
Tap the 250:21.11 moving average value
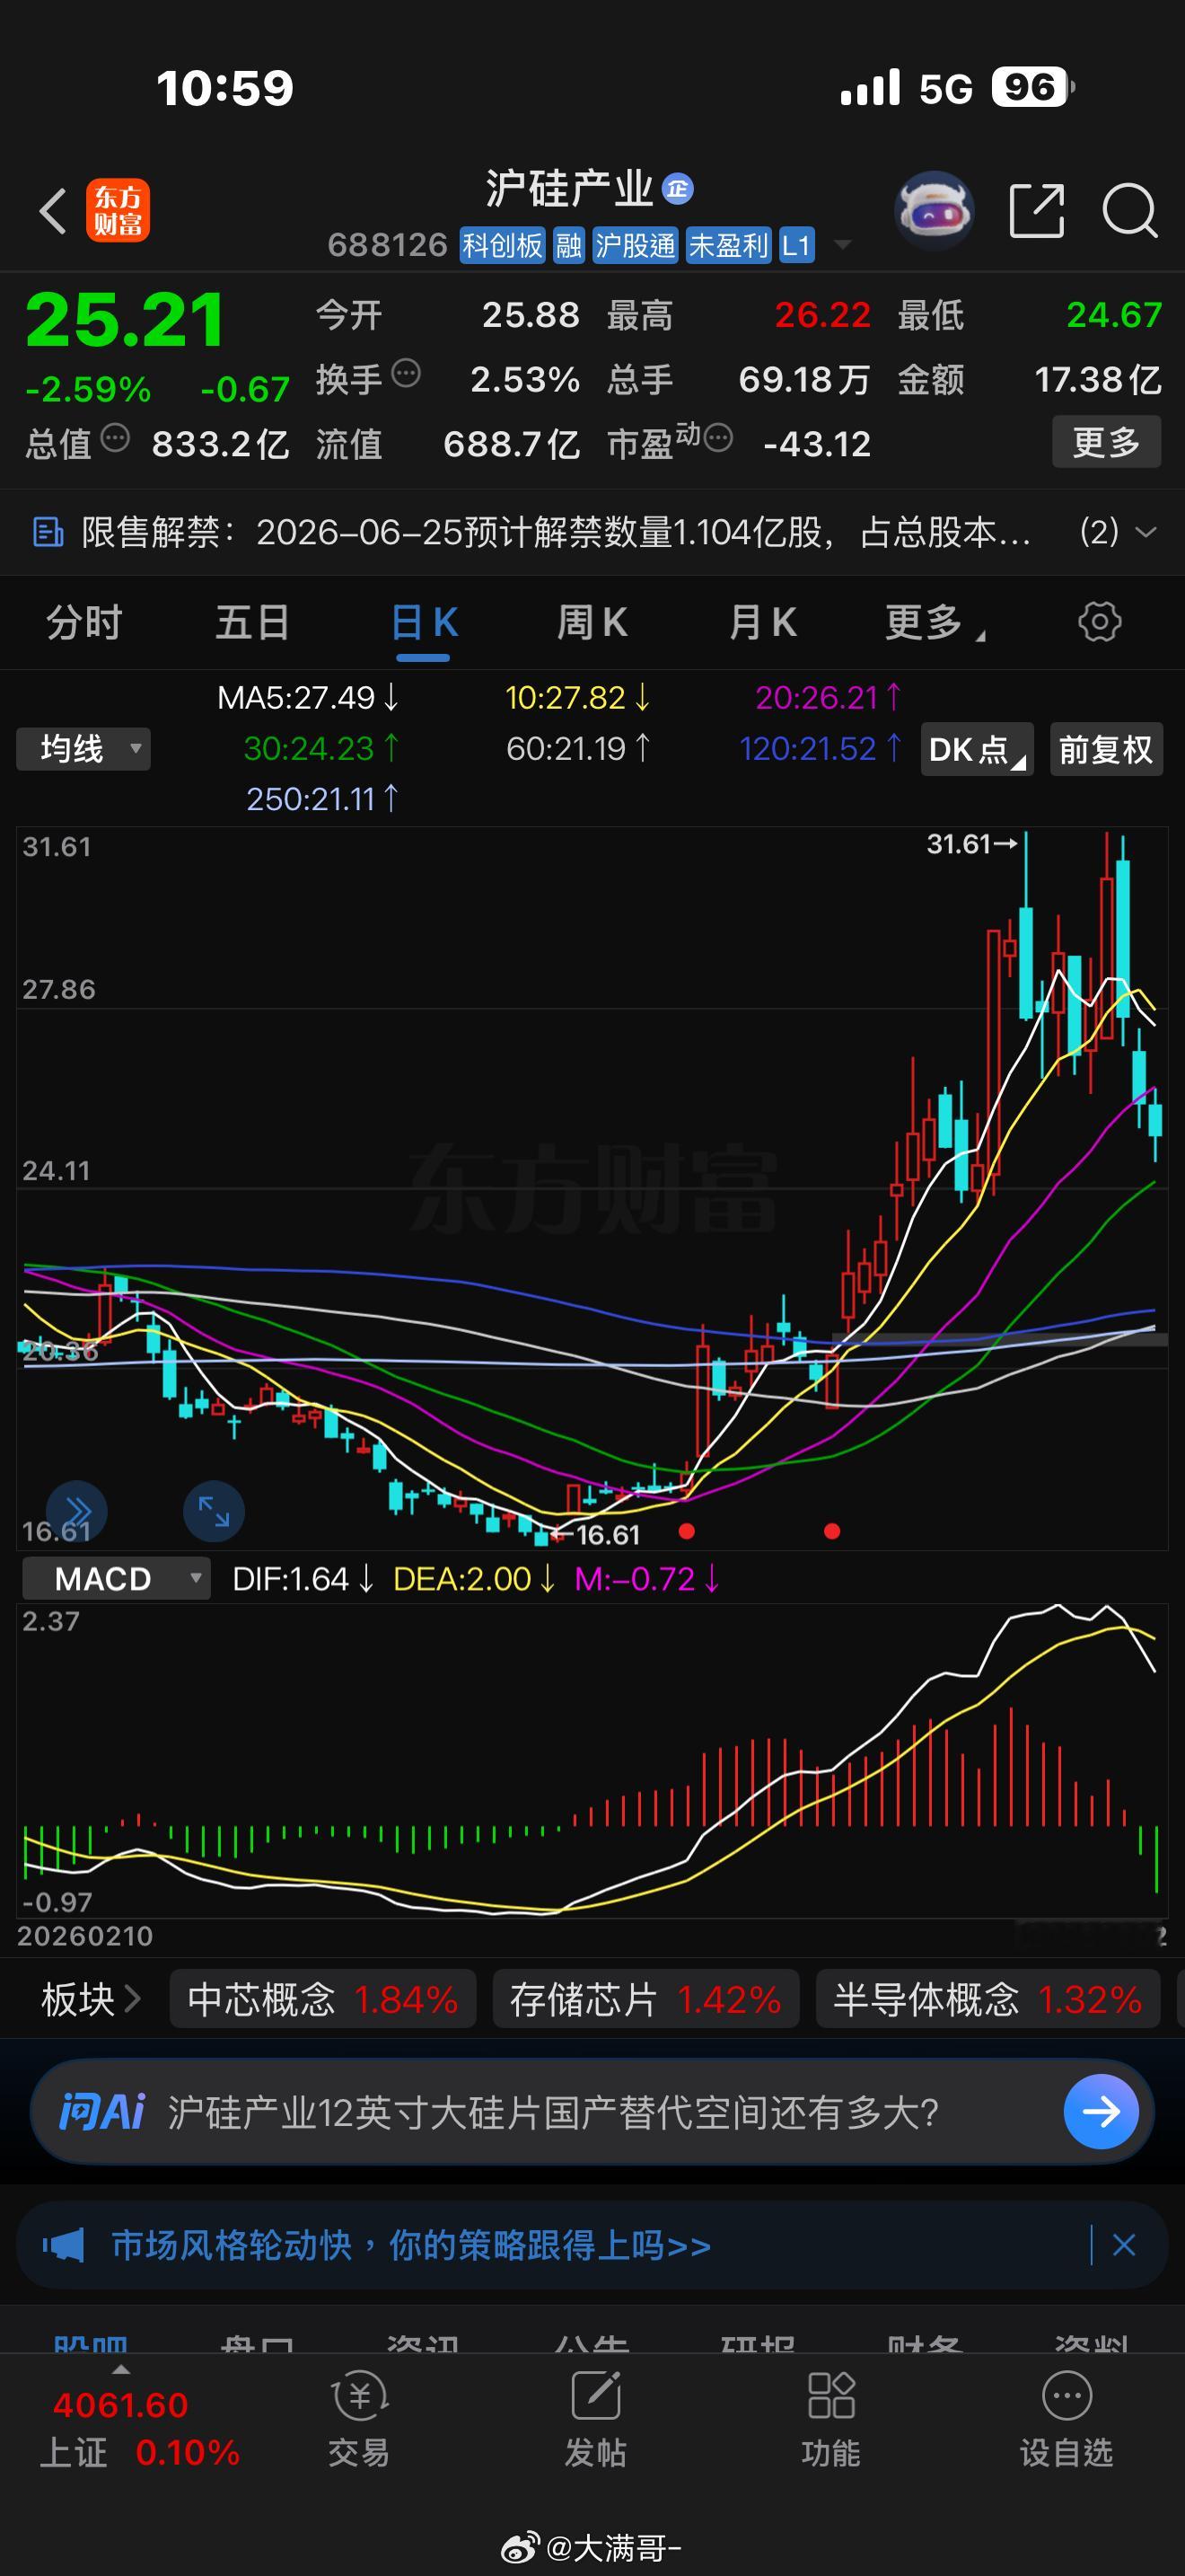(x=321, y=799)
